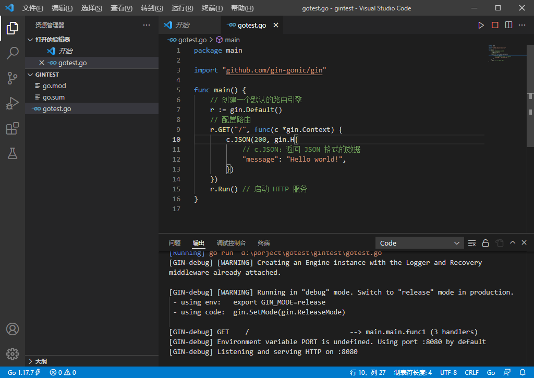The width and height of the screenshot is (534, 378).
Task: Click UTF-8 encoding in status bar
Action: coord(448,373)
